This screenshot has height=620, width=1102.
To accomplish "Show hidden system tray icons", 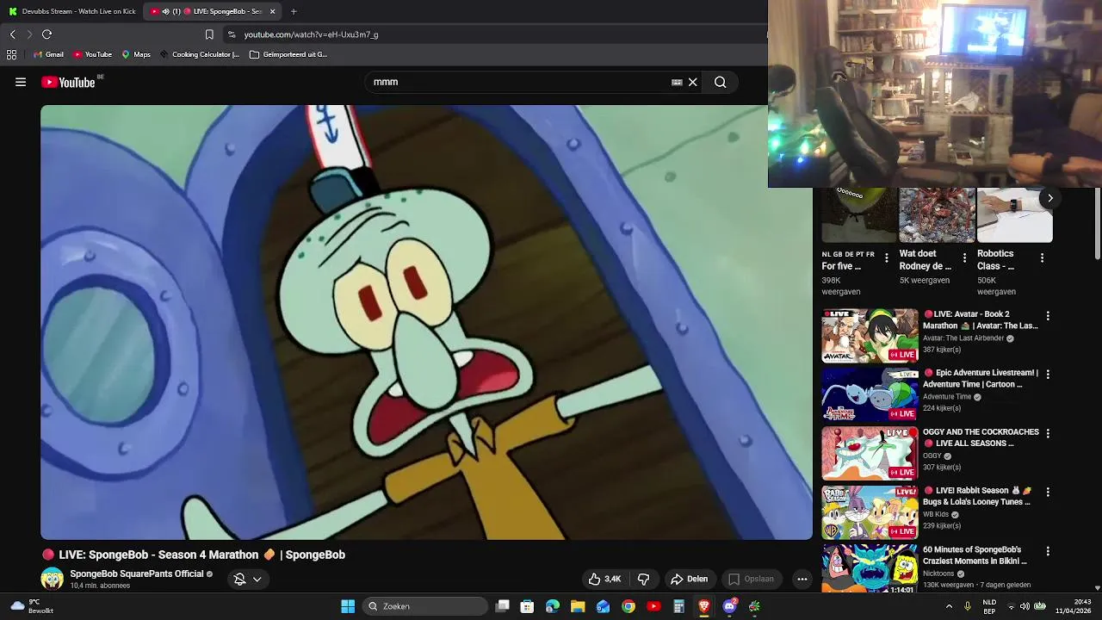I will [x=949, y=606].
